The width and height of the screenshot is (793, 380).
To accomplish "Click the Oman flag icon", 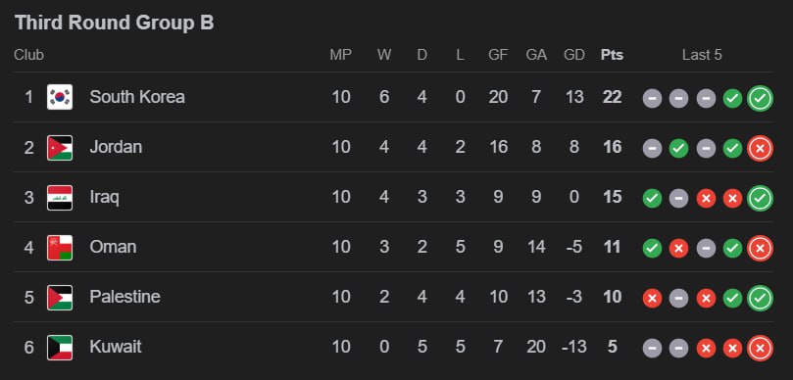I will coord(60,248).
